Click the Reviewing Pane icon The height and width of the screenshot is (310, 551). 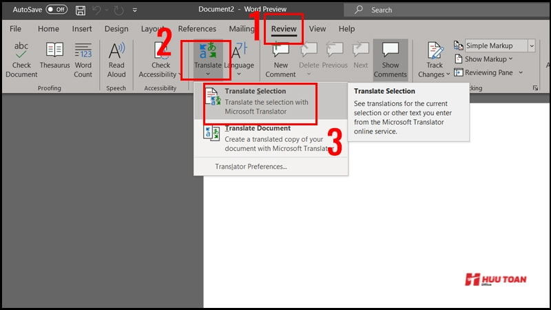tap(459, 72)
